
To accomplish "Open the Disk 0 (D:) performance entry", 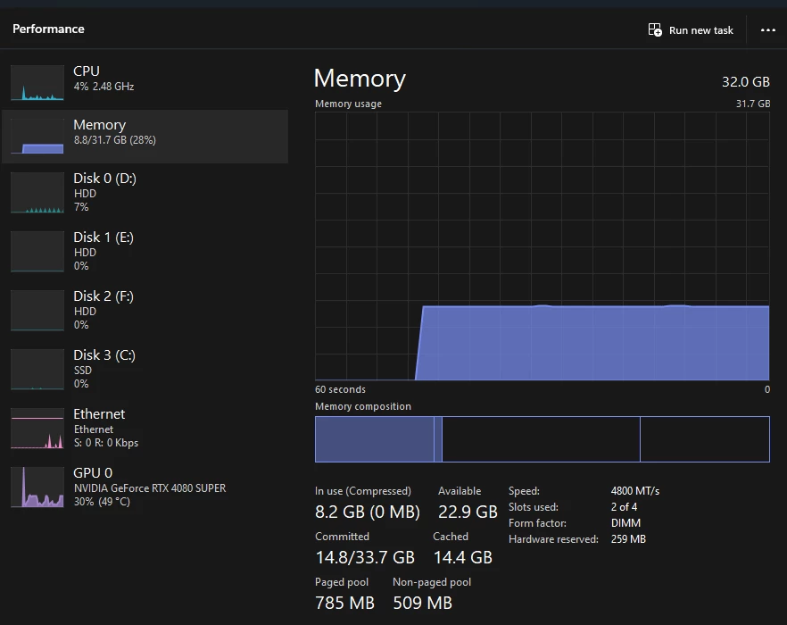I will [x=145, y=193].
